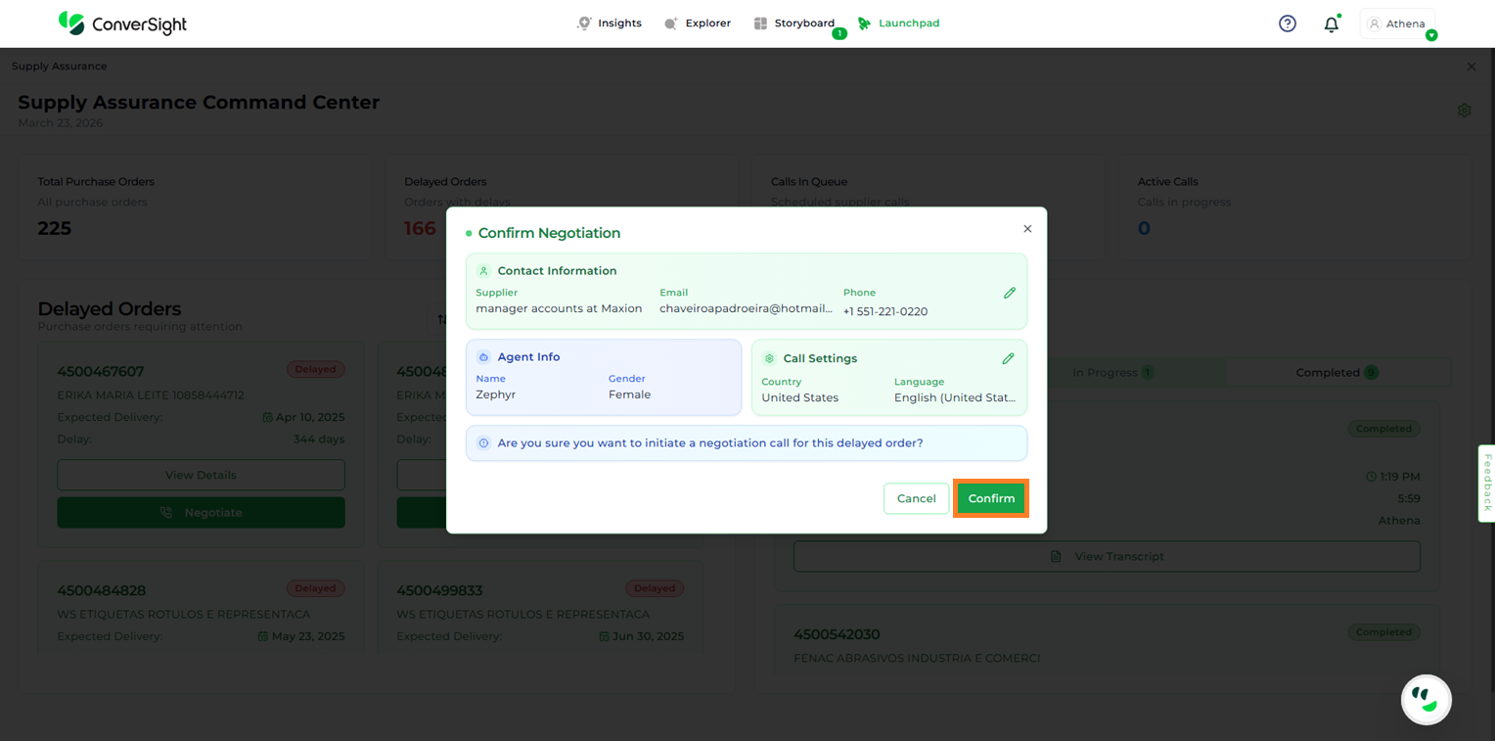Click the Confirm button in the dialog
This screenshot has width=1495, height=741.
(x=990, y=498)
